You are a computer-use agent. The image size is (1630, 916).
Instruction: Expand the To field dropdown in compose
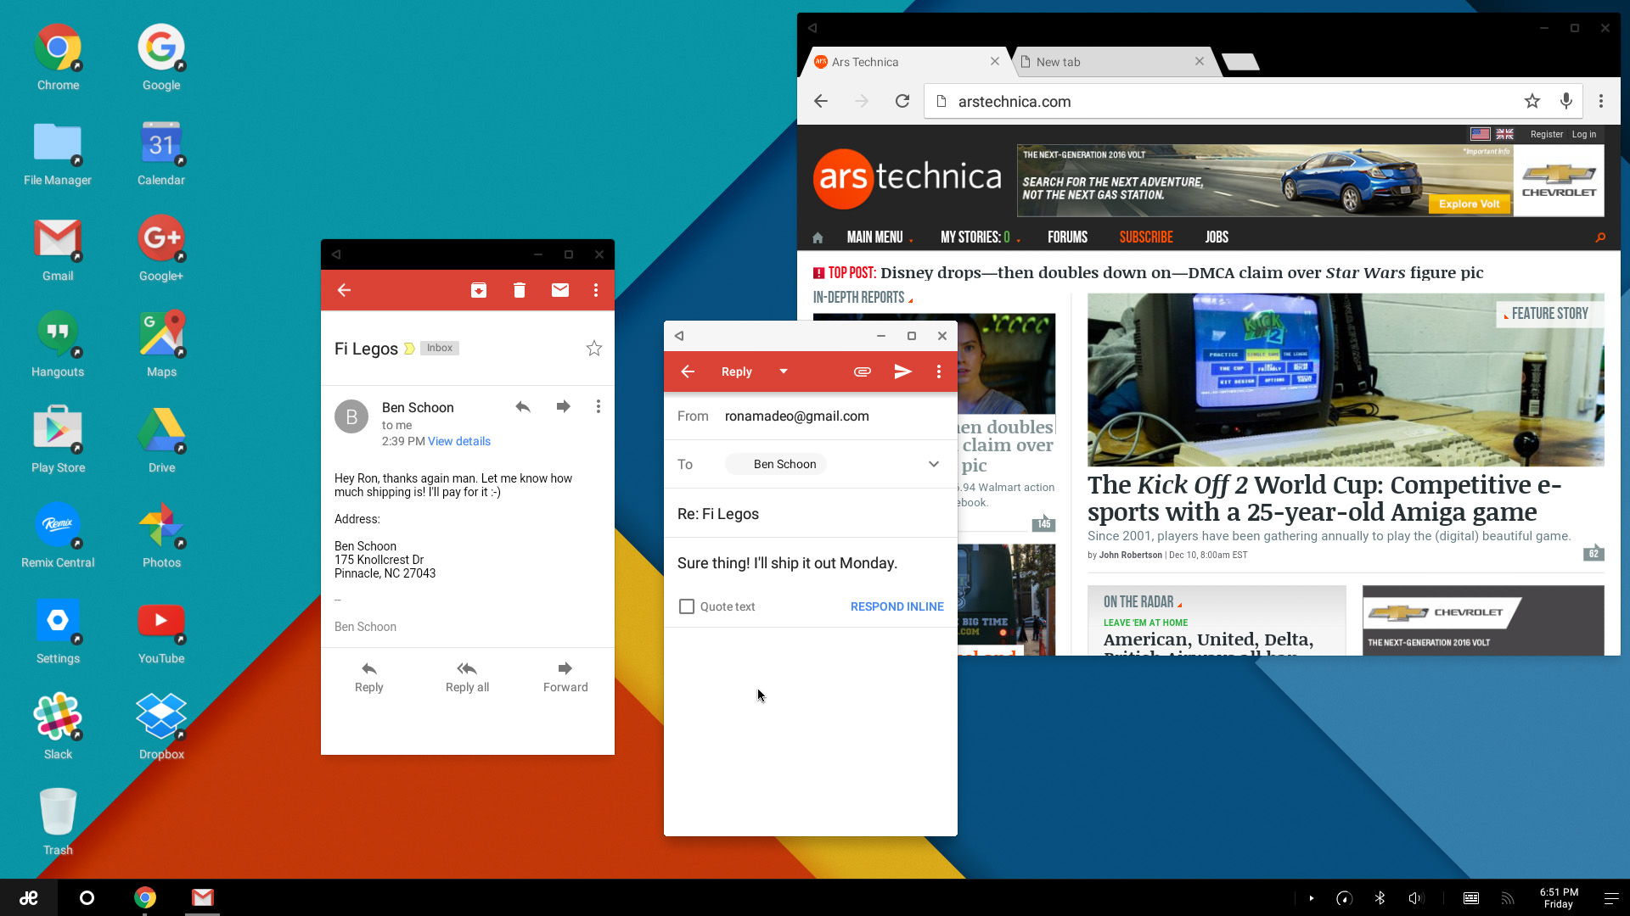[x=932, y=464]
